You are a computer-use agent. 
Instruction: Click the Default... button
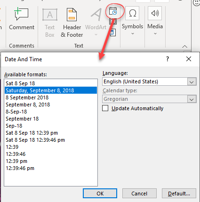coord(179,194)
